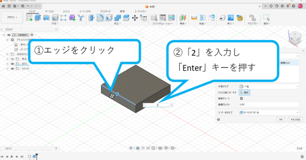306x160 pixels.
Task: Click the Insert Mesh gold icon
Action: pos(239,18)
